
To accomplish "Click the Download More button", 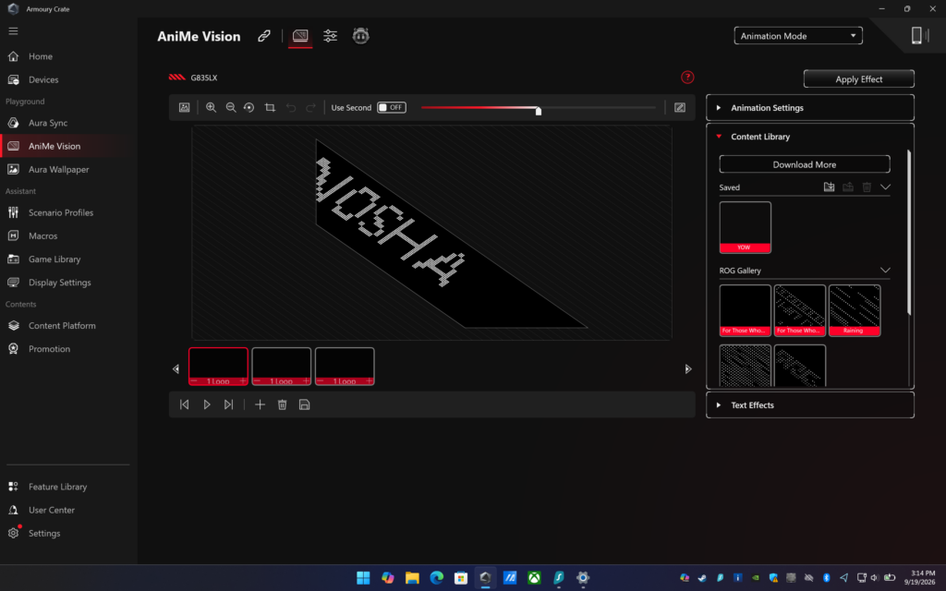I will pos(805,164).
